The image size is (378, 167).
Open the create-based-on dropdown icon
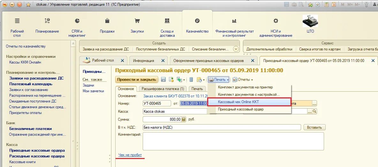tap(181, 80)
